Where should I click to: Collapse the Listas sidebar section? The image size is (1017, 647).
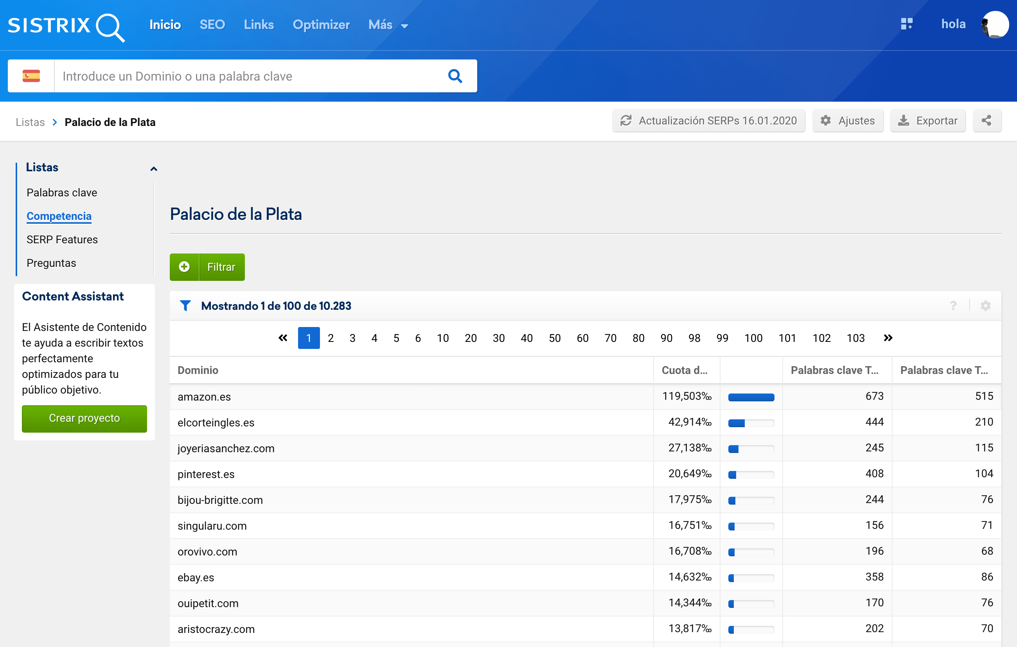click(x=154, y=169)
